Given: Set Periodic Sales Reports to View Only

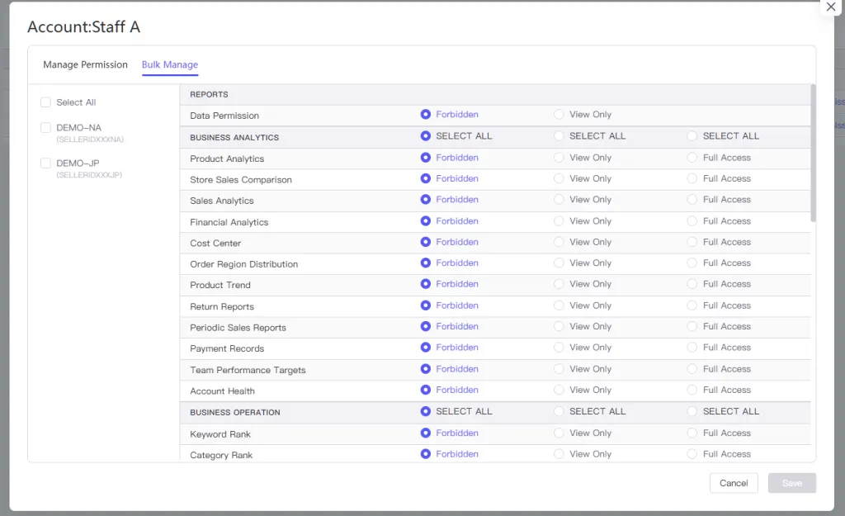Looking at the screenshot, I should (x=559, y=327).
